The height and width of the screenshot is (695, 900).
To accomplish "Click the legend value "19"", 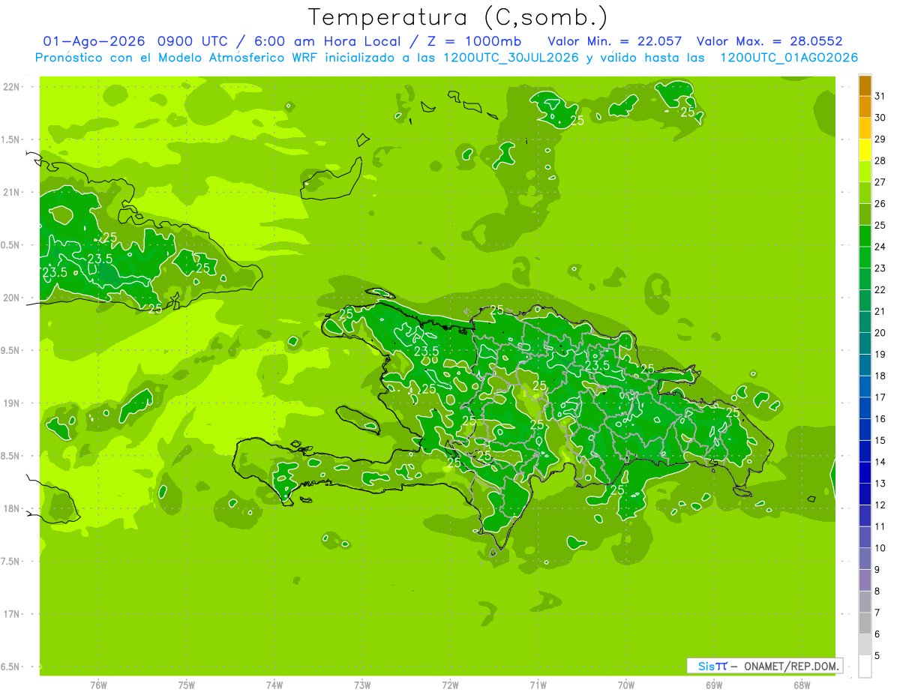I will [880, 355].
